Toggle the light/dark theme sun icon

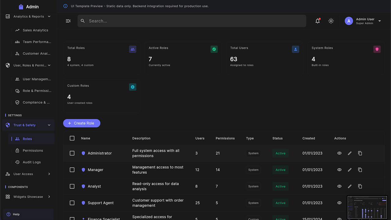tap(331, 21)
